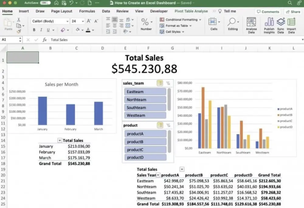
Task: Click the Search magnifier in title bar
Action: pyautogui.click(x=290, y=3)
